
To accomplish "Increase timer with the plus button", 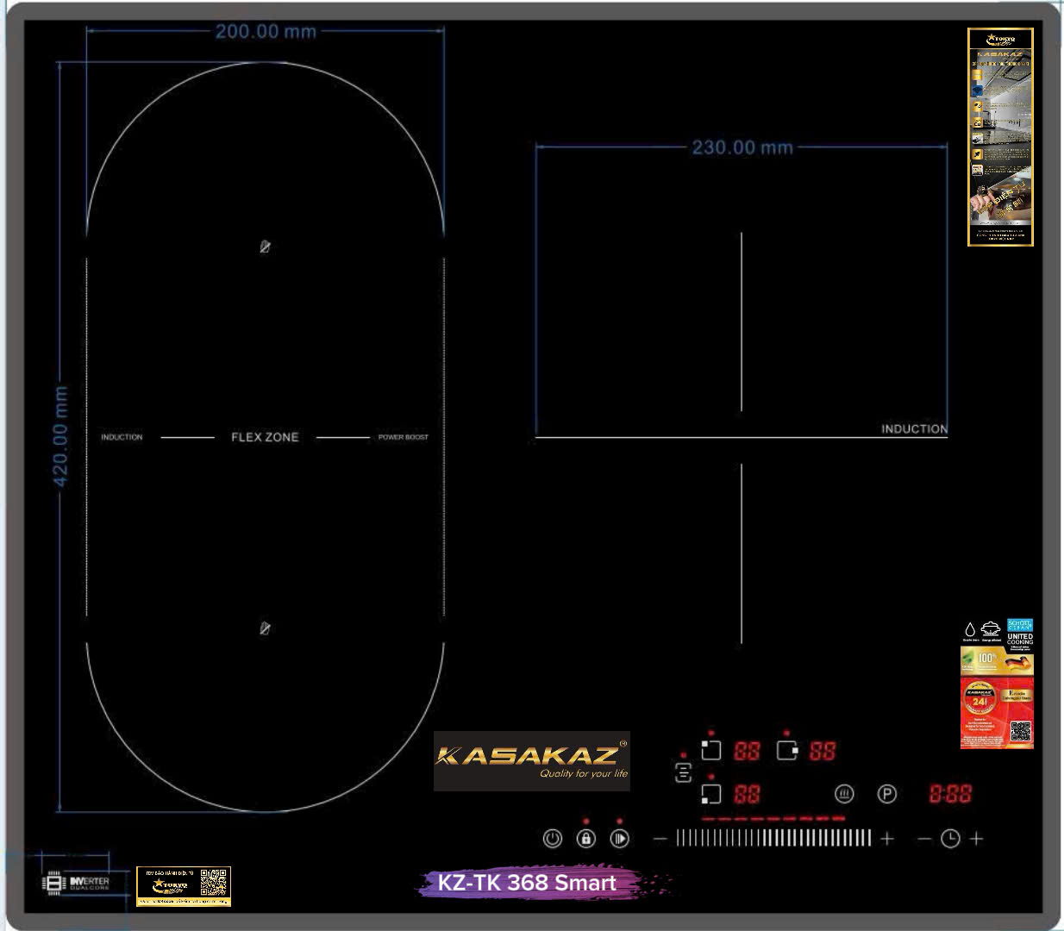I will click(977, 838).
